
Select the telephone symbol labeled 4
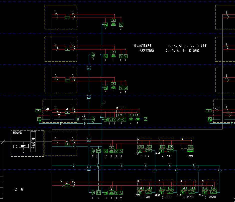pyautogui.click(x=98, y=192)
